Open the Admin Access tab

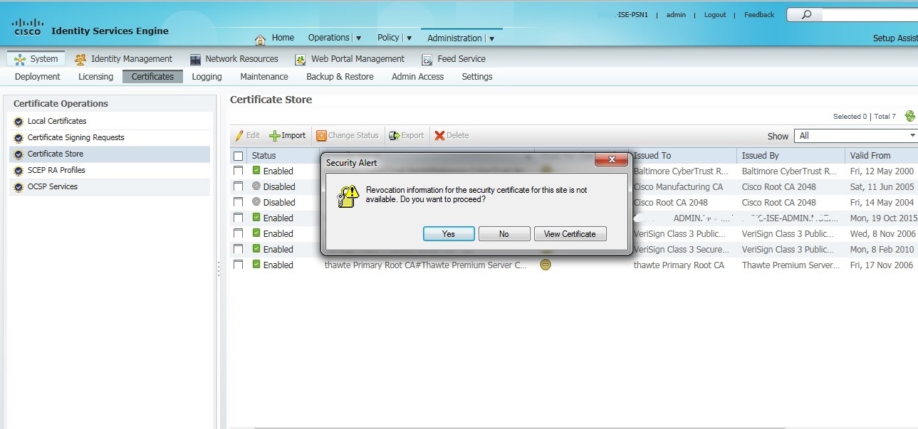tap(417, 77)
